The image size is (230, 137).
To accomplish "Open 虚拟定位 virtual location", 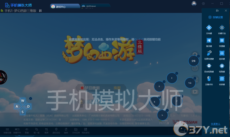I will [x=56, y=131].
